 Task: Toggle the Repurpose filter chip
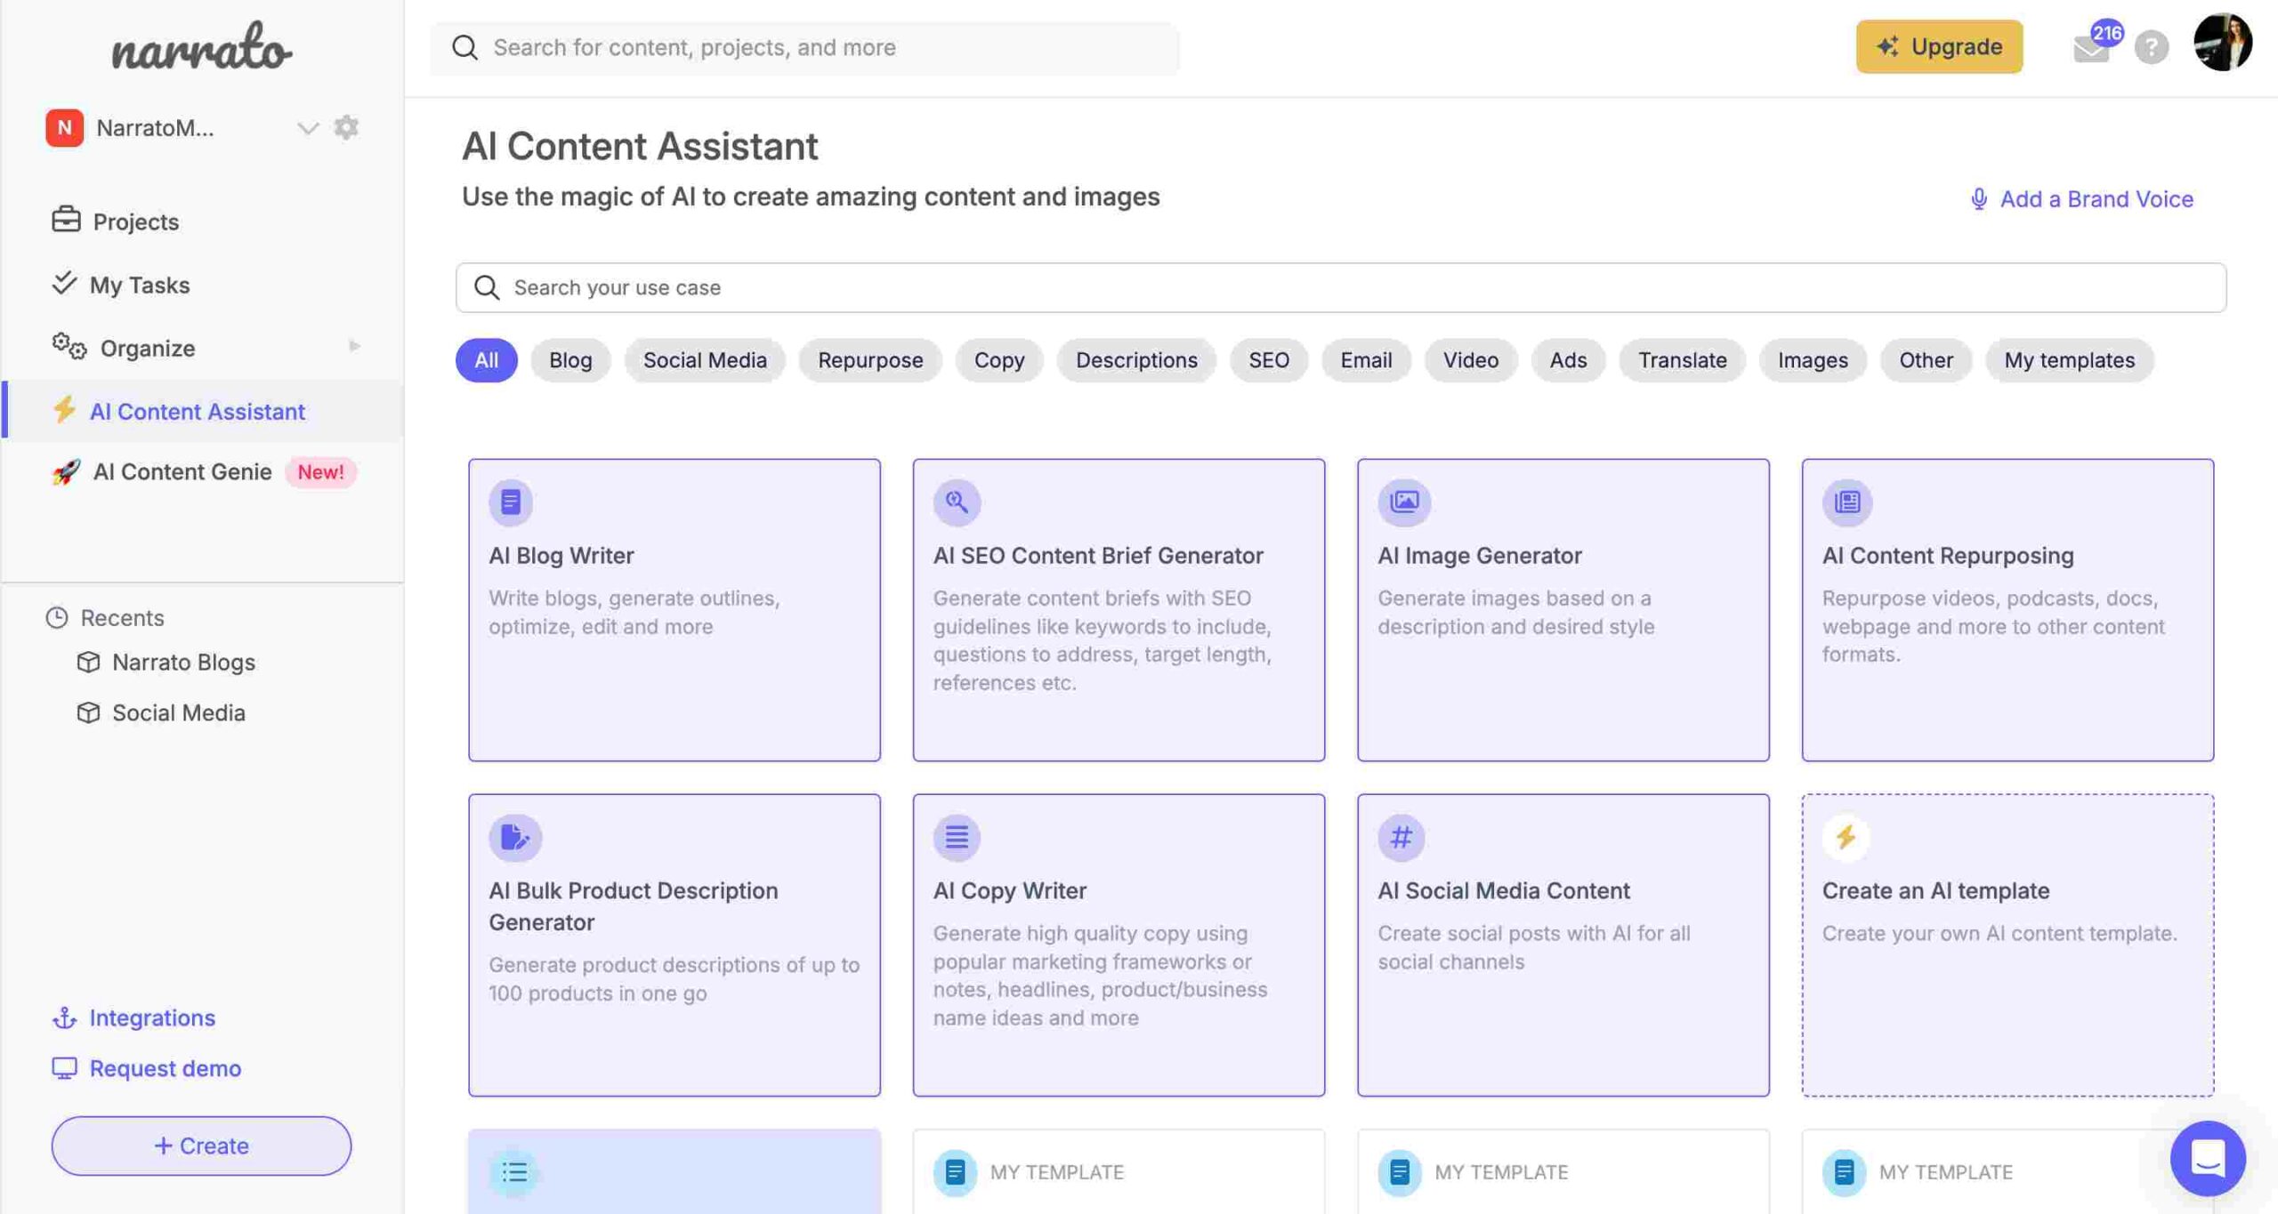tap(869, 358)
